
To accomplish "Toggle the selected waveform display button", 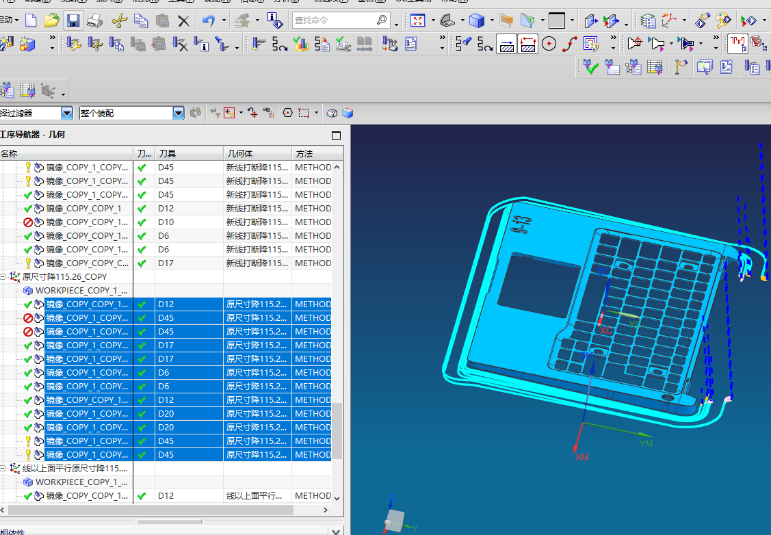I will [737, 44].
